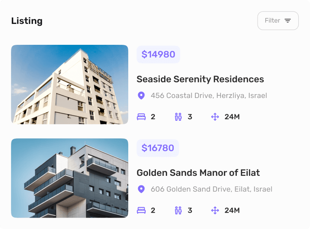Click the $14980 price tag
The height and width of the screenshot is (229, 310).
click(158, 55)
